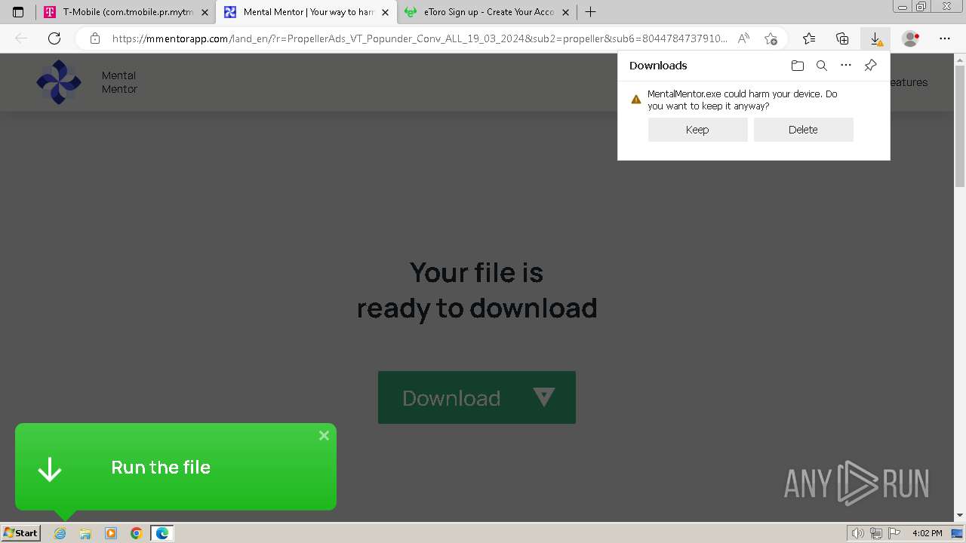
Task: Open the Favorites list
Action: (809, 38)
